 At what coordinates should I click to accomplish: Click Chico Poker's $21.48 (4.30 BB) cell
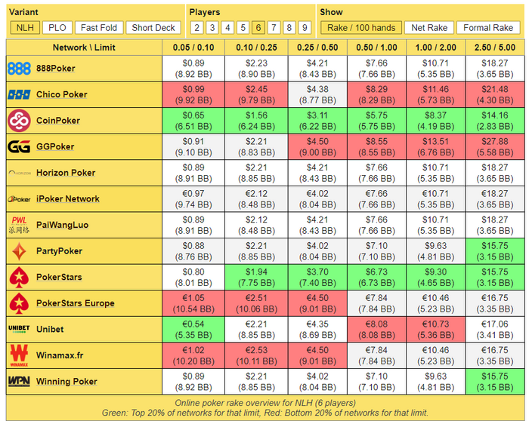tap(495, 94)
